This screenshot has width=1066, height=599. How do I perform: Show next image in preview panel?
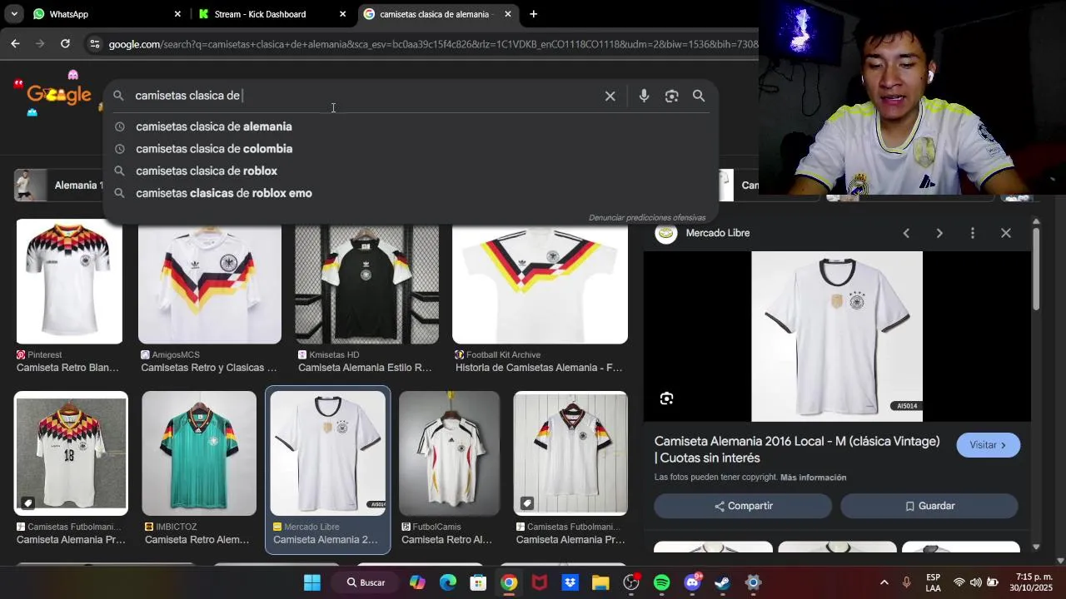click(939, 233)
